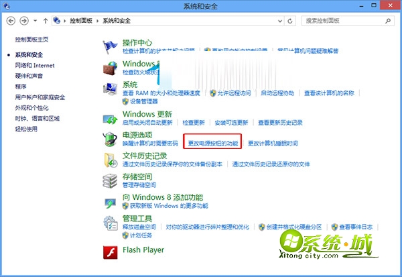Screen dimensions: 402x277
Task: Open the 管理工具 gear checklist icon
Action: (x=111, y=223)
